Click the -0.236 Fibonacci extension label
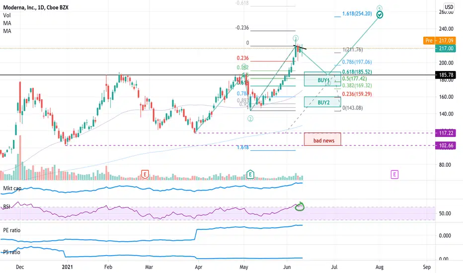 click(x=242, y=28)
